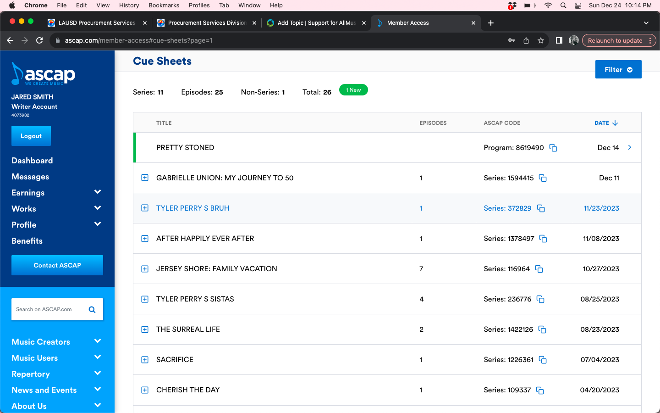The width and height of the screenshot is (660, 413).
Task: Copy series code for Jersey Shore: Family Vacation
Action: 539,269
